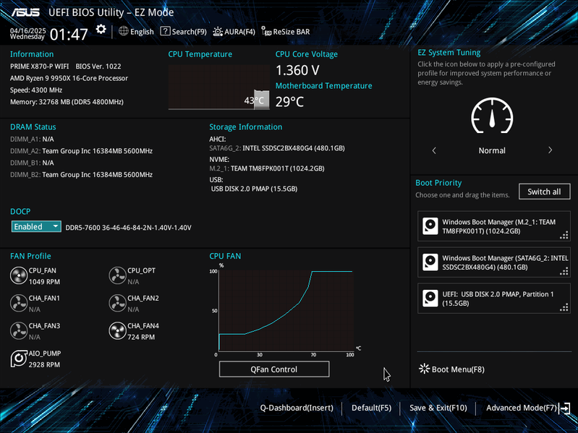This screenshot has width=578, height=433.
Task: Click the 01:47 clock display
Action: (69, 35)
